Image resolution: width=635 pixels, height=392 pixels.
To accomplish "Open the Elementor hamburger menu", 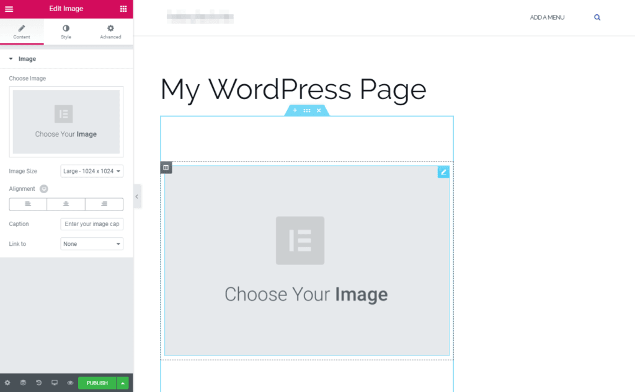I will point(9,9).
